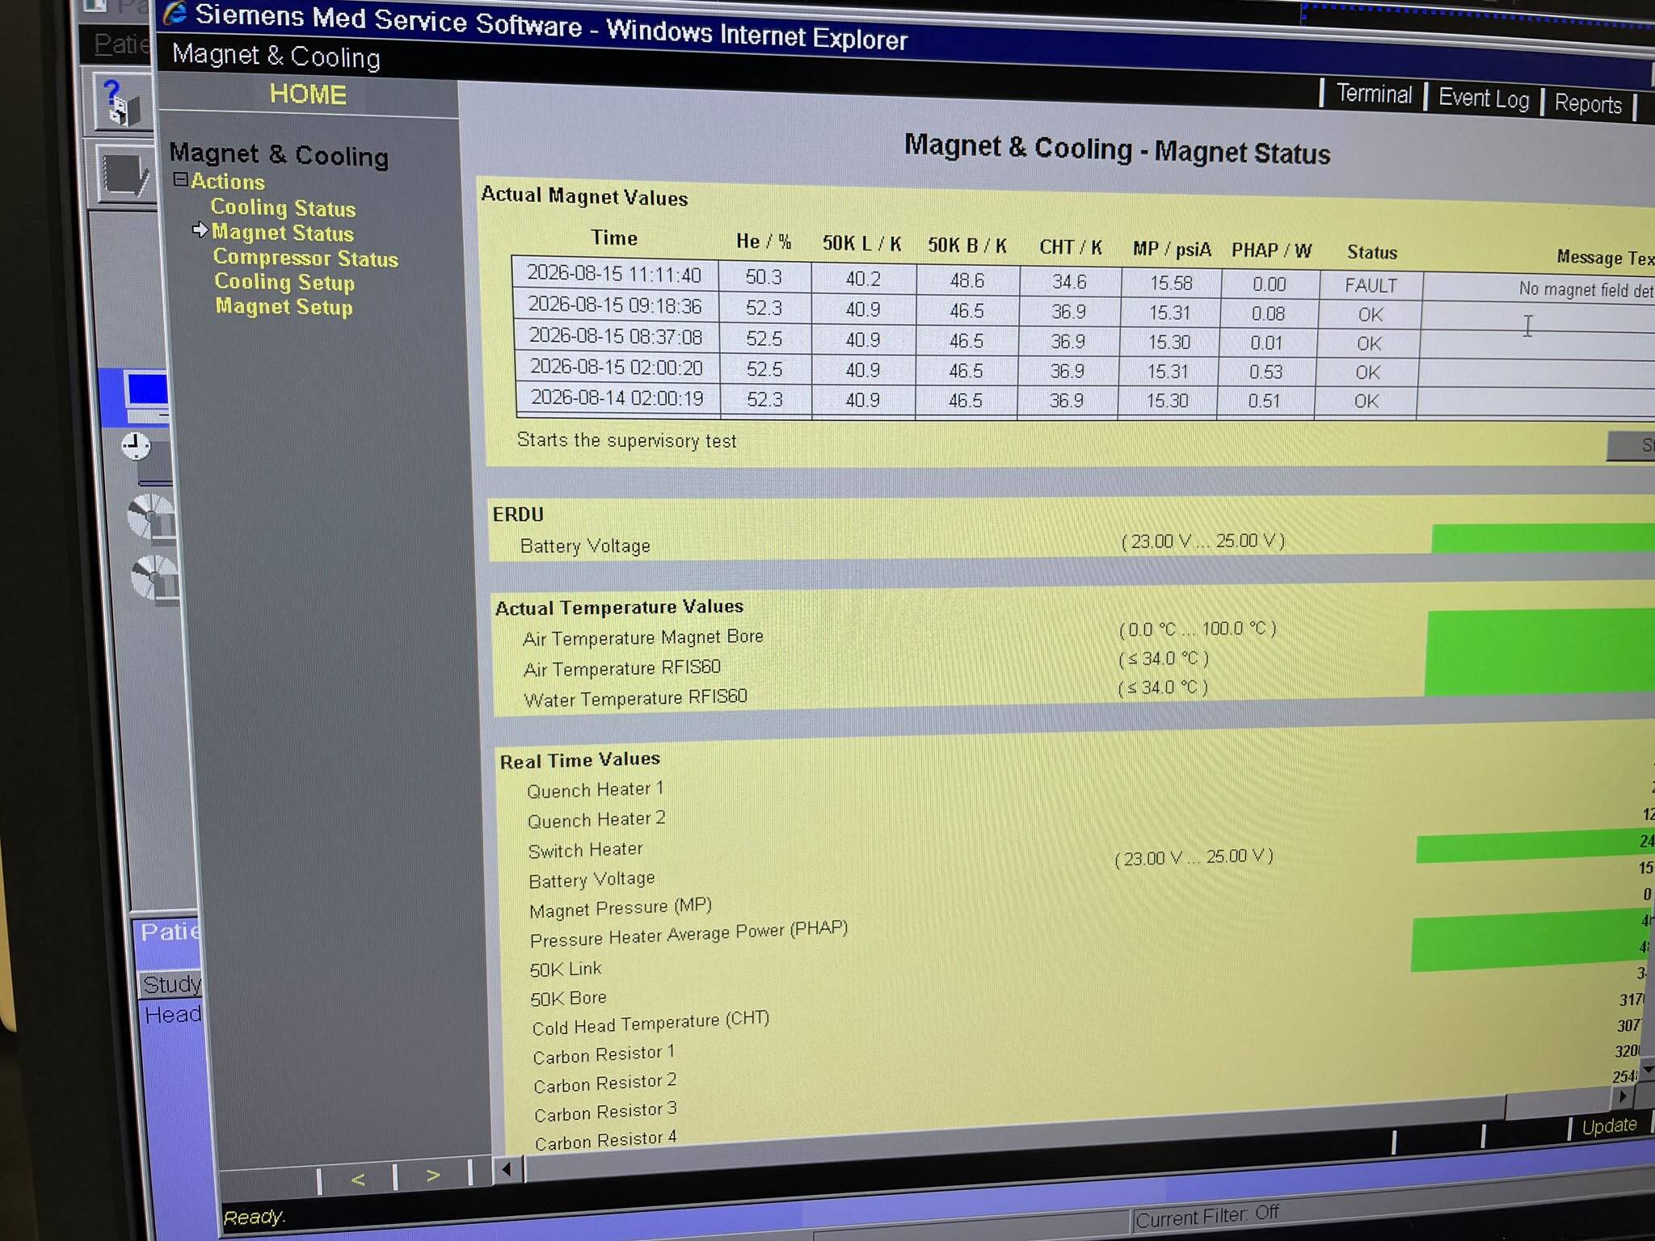Click the upper disc drive icon
The image size is (1655, 1241).
pos(153,515)
